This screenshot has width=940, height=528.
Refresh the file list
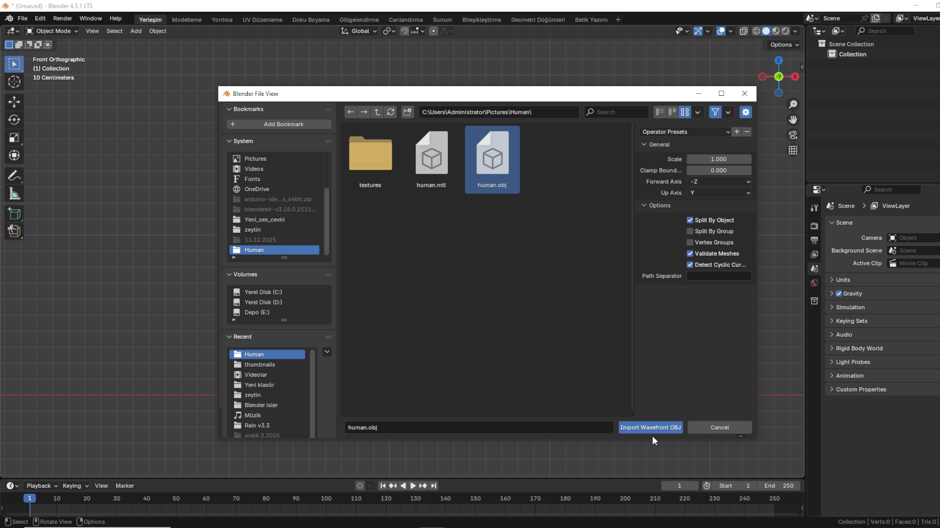(391, 112)
